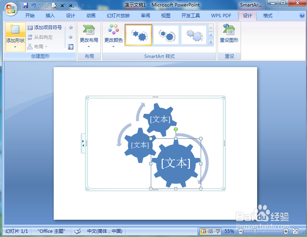Toggle 从右向左 direction
This screenshot has width=307, height=237.
click(x=40, y=37)
